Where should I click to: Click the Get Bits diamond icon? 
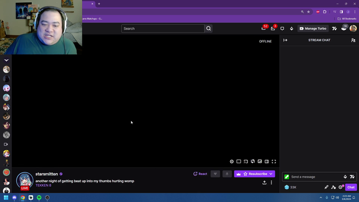tap(292, 29)
